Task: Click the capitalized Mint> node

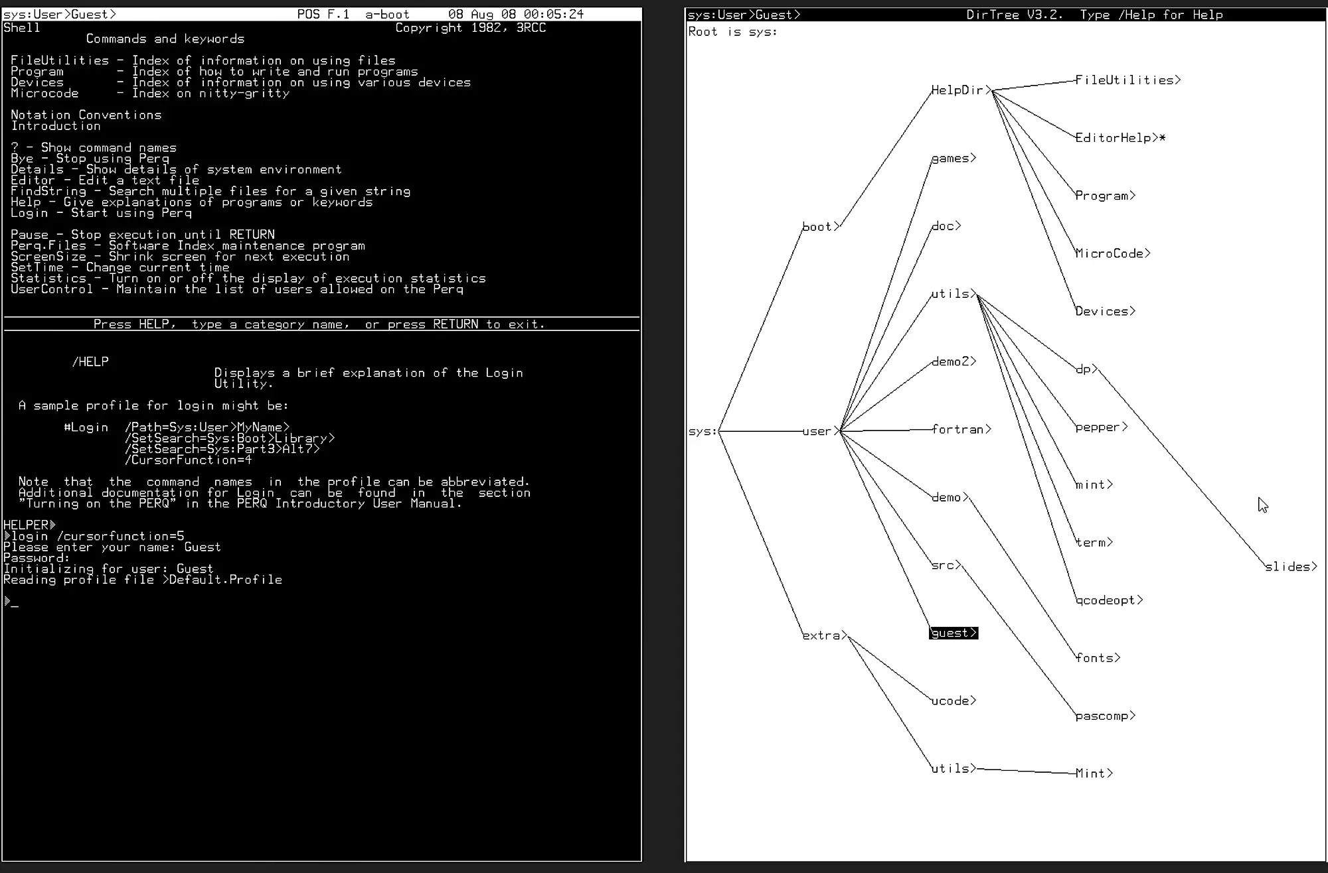Action: pos(1094,773)
